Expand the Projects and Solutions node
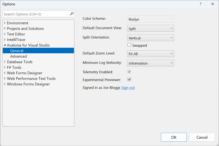This screenshot has width=219, height=146. click(x=5, y=28)
